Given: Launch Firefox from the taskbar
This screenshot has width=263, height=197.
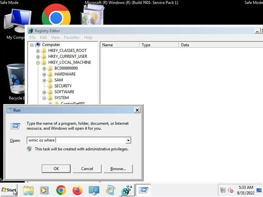Looking at the screenshot, I should click(x=78, y=190).
